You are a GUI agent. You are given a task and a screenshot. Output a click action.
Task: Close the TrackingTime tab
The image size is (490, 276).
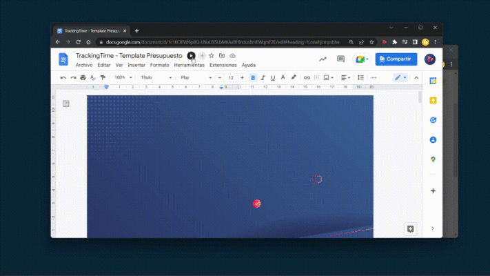pyautogui.click(x=125, y=31)
